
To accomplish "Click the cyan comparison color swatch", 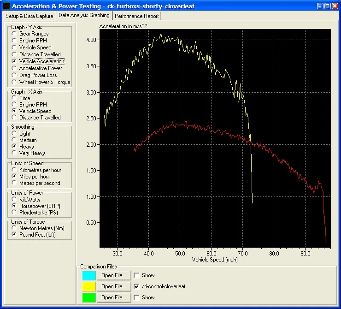I will point(88,275).
